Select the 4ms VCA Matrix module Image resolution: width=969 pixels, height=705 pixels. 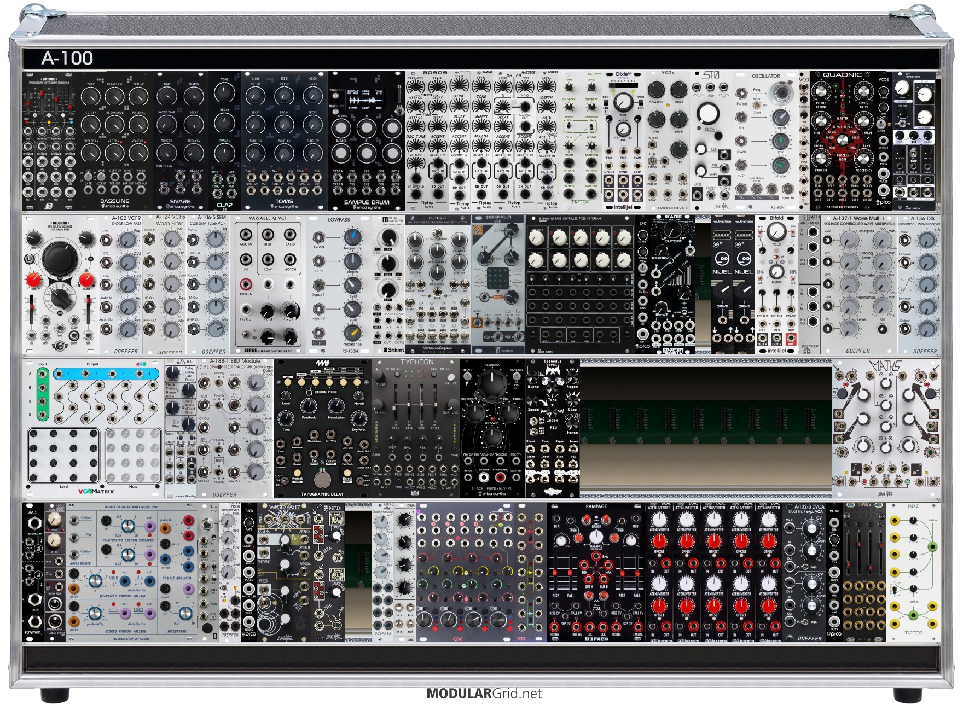94,428
